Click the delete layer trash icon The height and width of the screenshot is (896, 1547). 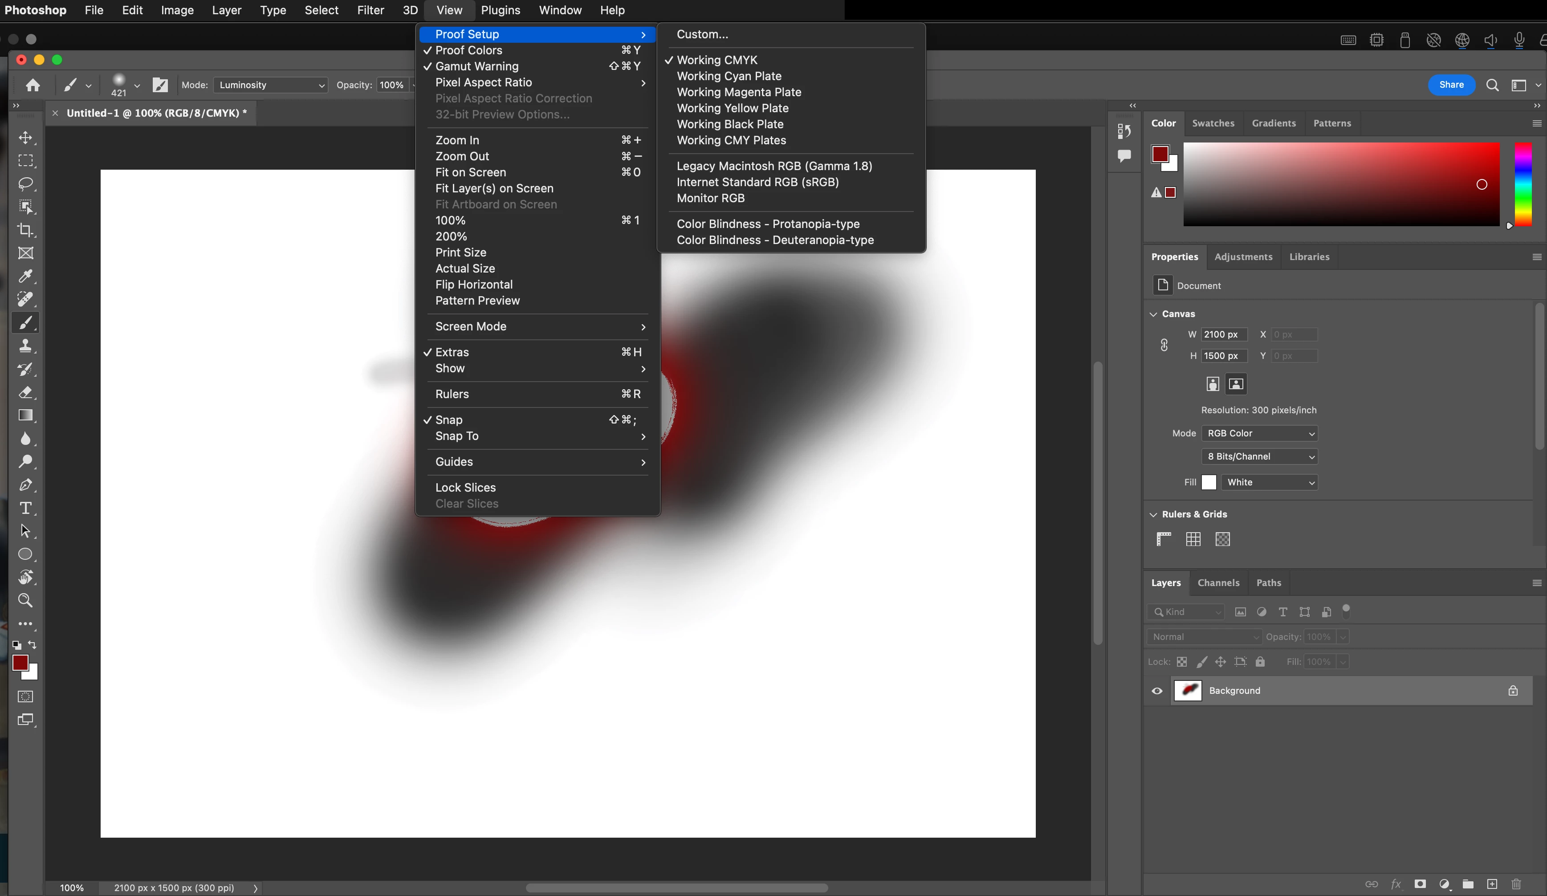(x=1516, y=884)
